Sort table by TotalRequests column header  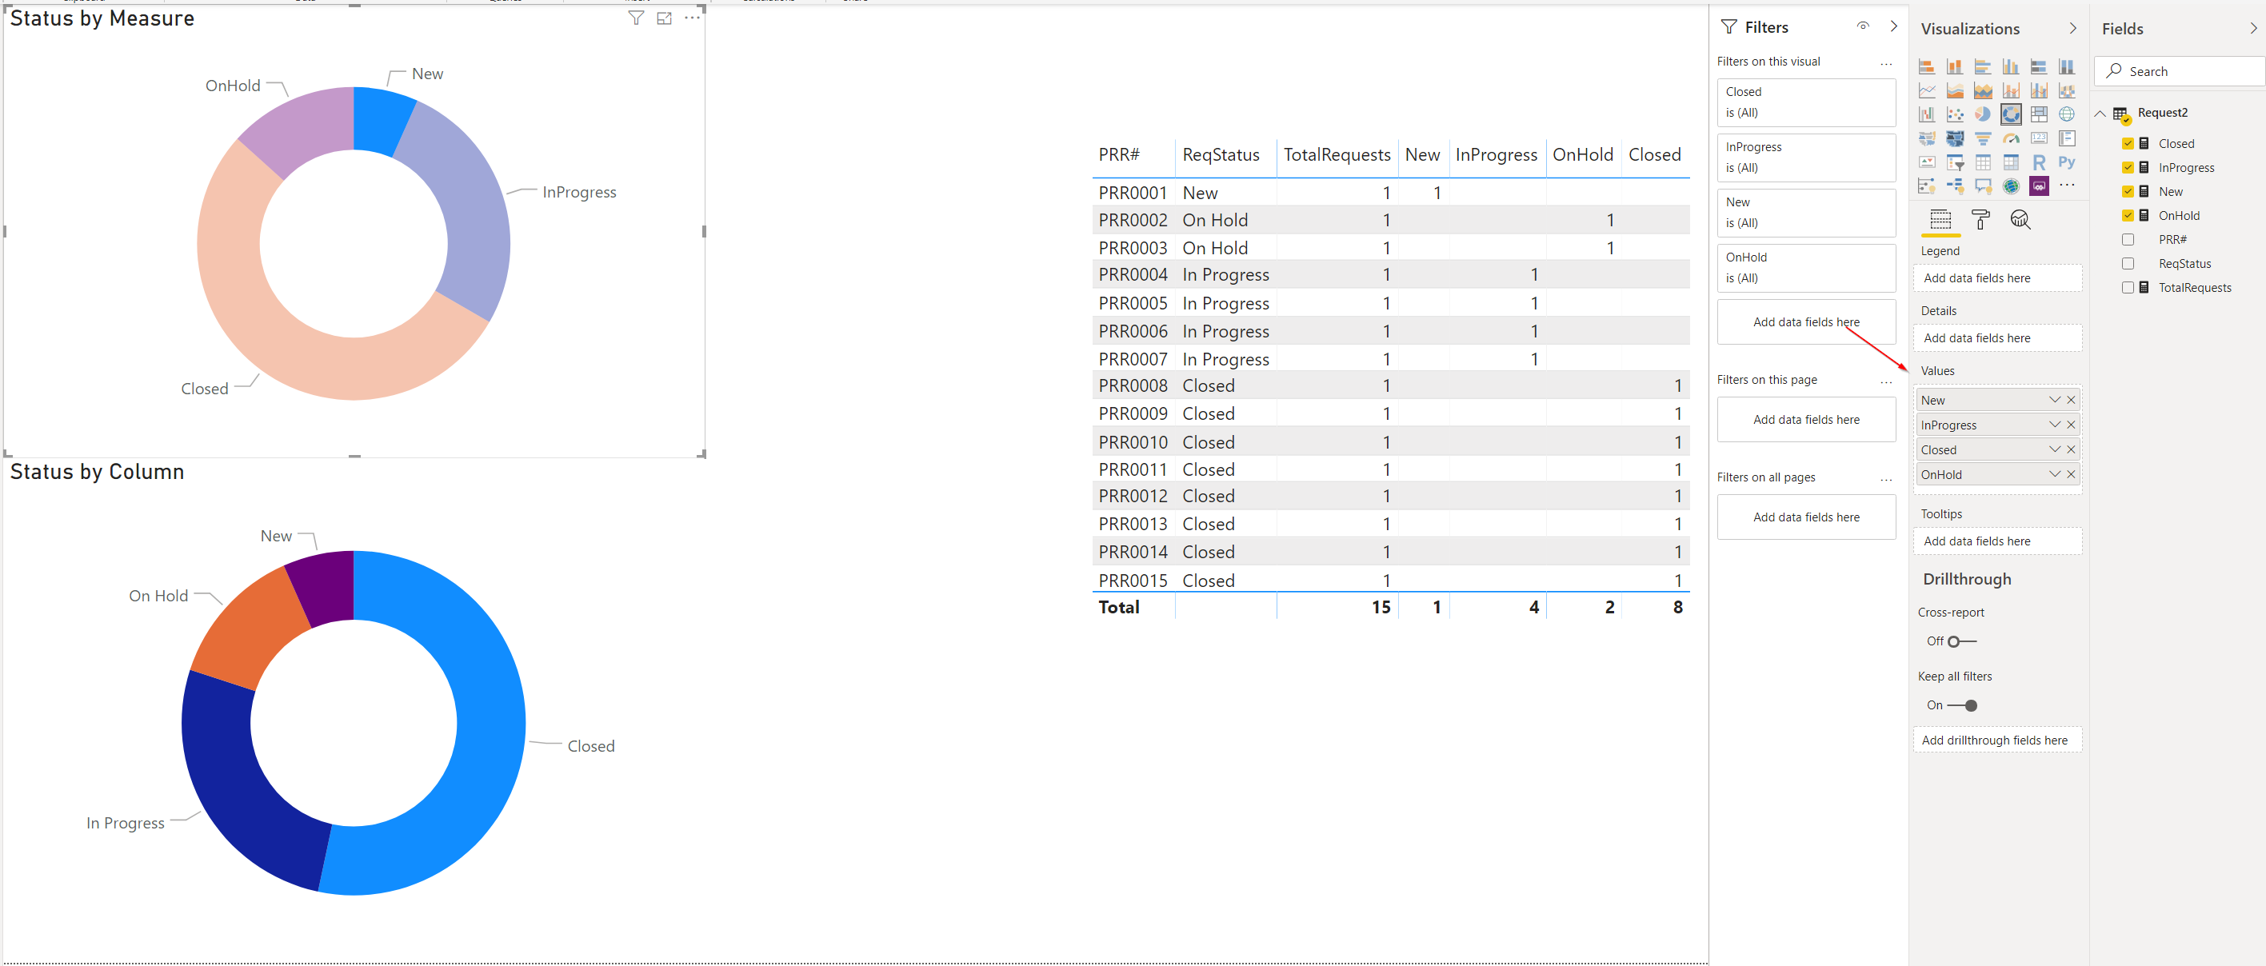tap(1337, 155)
